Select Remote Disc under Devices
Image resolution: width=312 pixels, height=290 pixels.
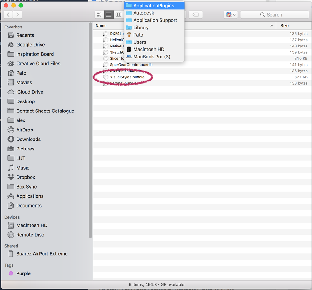(x=26, y=235)
